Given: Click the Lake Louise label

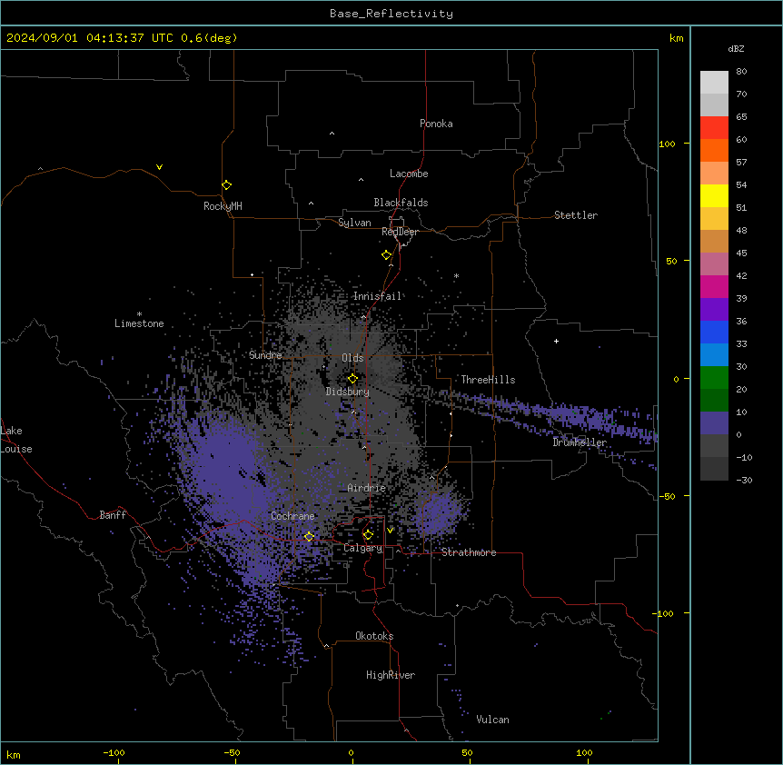Looking at the screenshot, I should coord(15,440).
